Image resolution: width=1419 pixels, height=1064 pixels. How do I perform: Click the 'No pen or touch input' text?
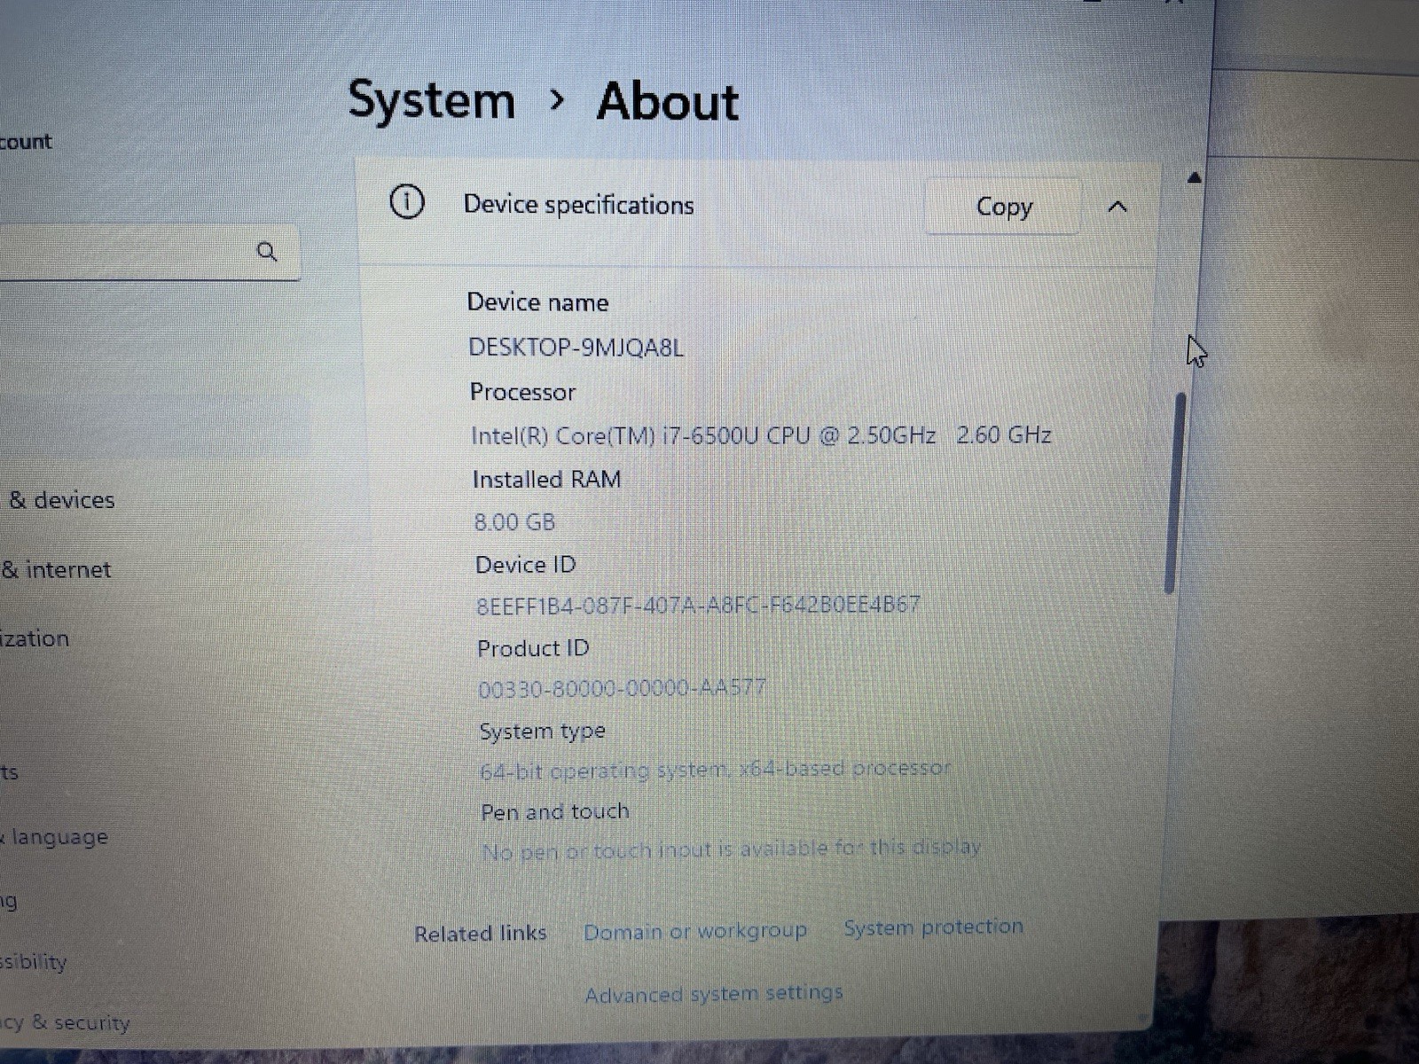coord(732,849)
